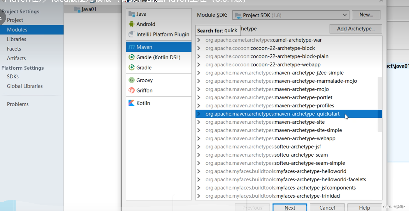Select Java module type

pyautogui.click(x=159, y=14)
